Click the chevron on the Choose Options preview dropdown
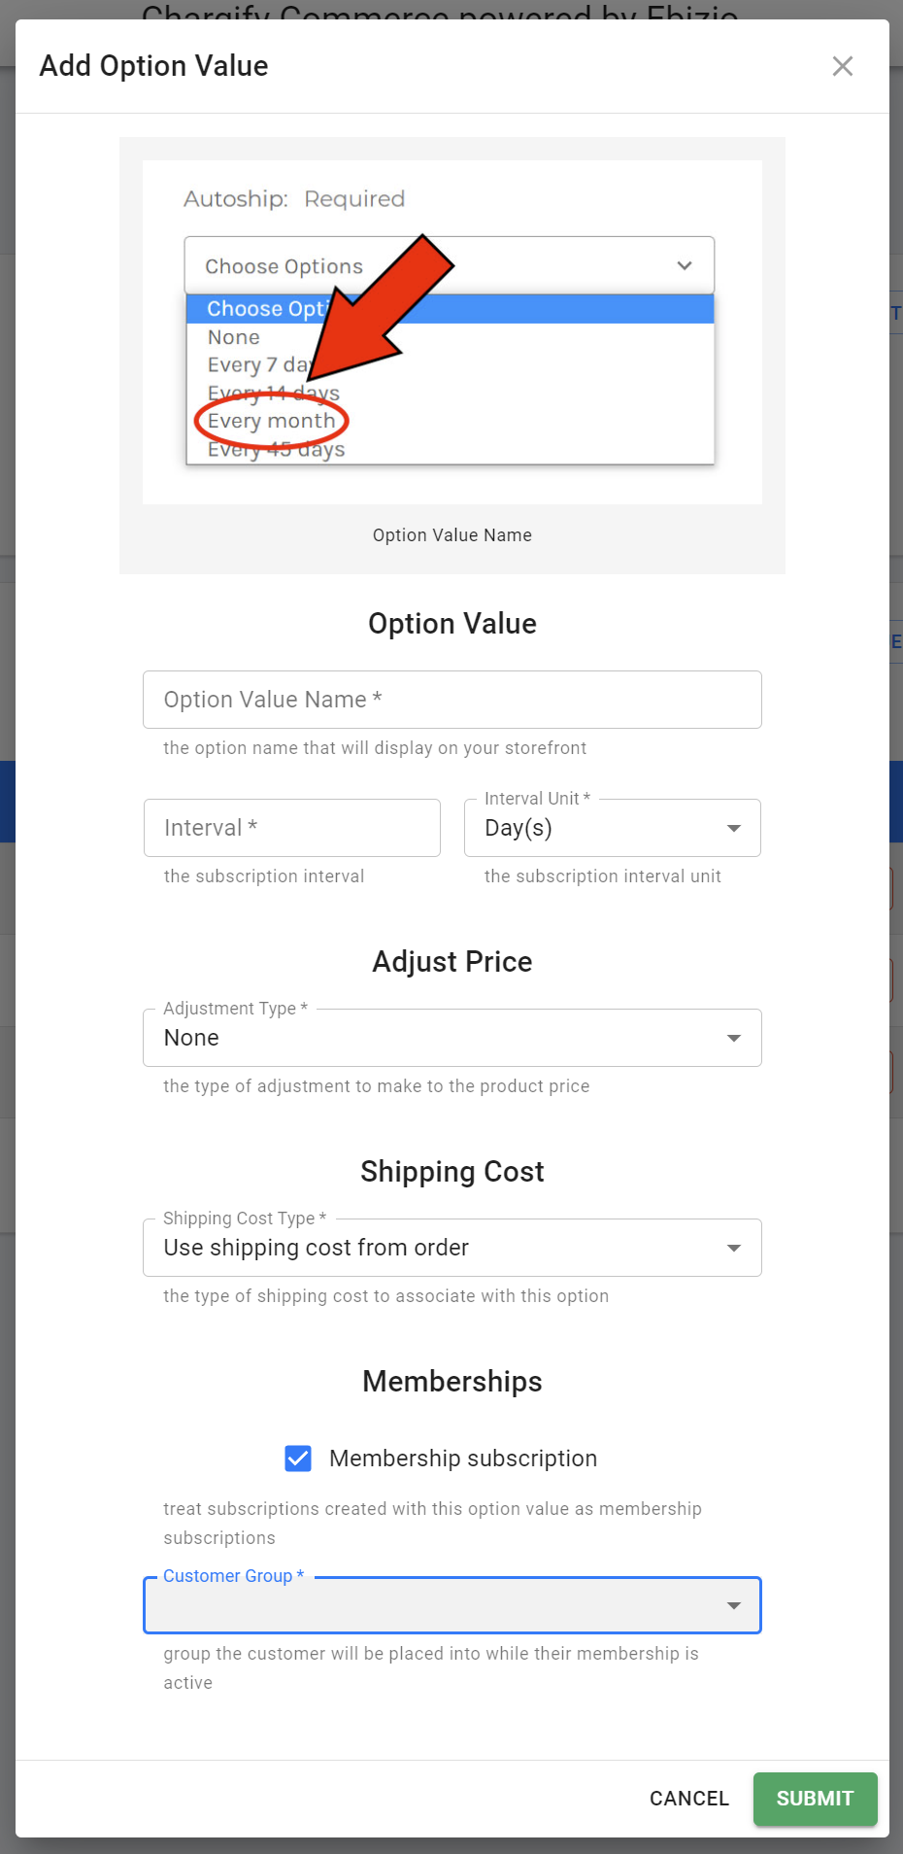903x1854 pixels. [x=684, y=265]
